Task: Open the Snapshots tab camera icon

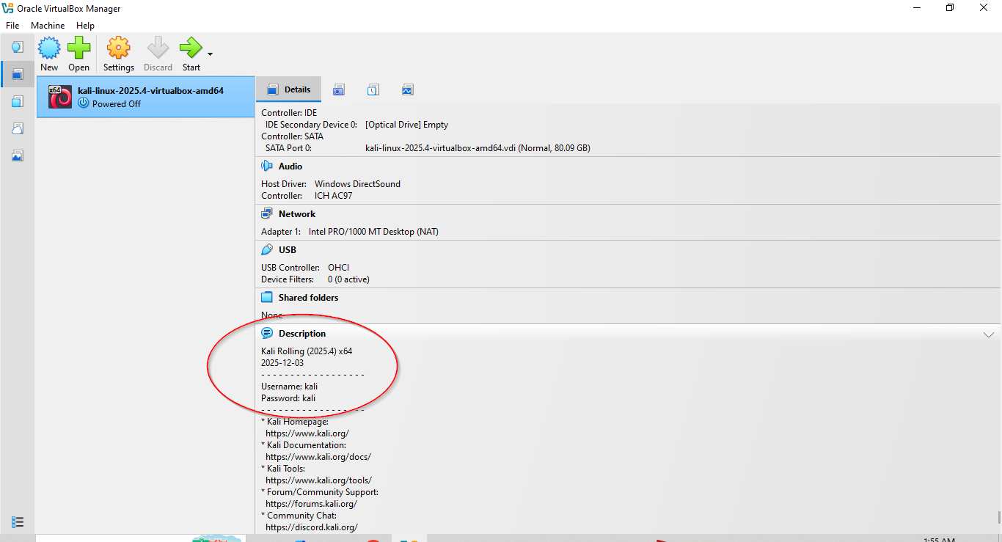Action: [338, 90]
